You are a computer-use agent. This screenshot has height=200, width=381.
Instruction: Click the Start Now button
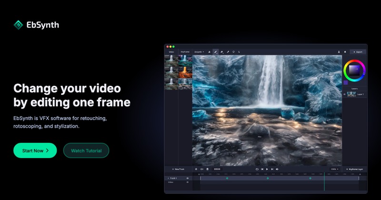[x=35, y=150]
